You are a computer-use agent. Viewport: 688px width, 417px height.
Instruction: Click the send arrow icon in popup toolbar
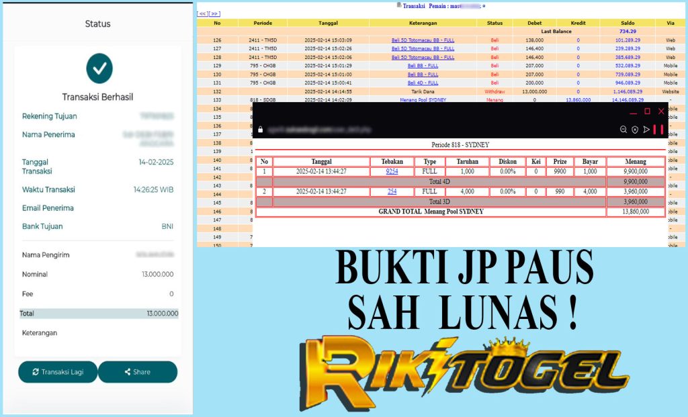(646, 130)
